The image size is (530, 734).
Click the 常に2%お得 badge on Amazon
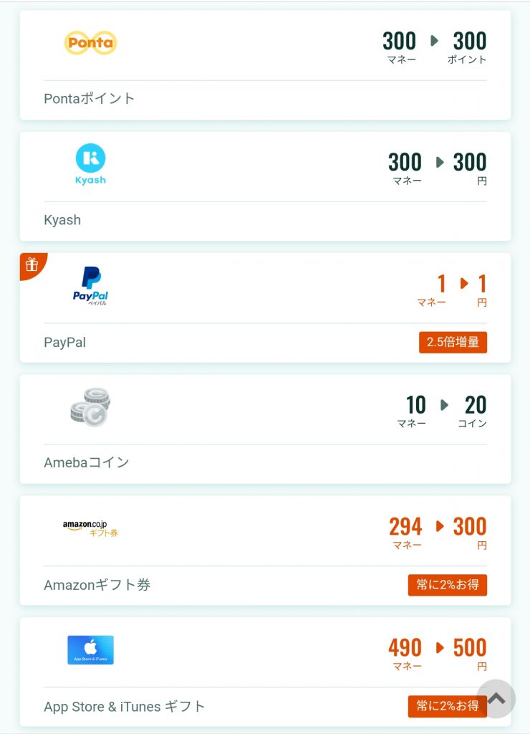(x=447, y=585)
